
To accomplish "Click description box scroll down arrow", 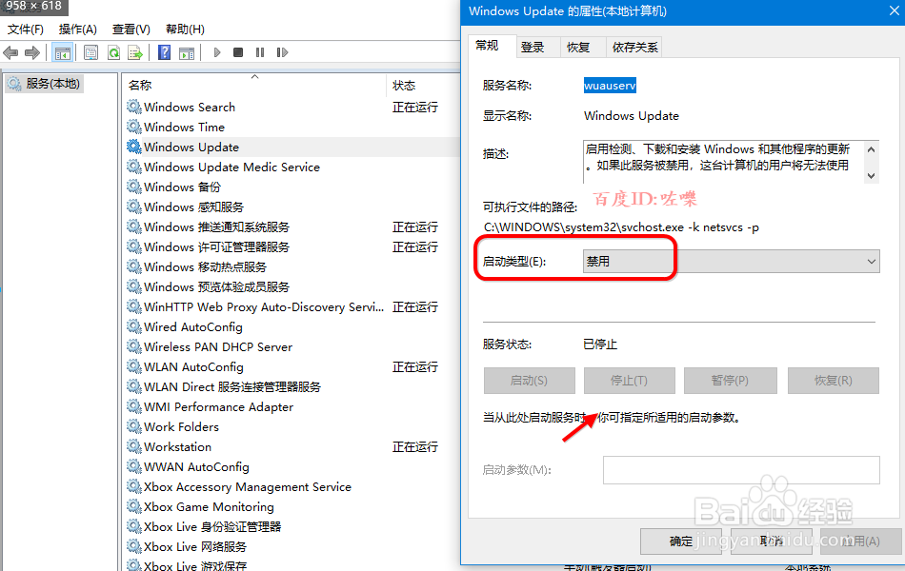I will [872, 176].
